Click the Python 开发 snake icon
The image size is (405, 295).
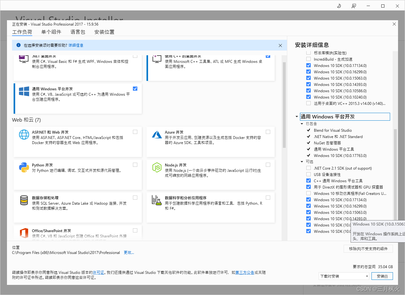pyautogui.click(x=24, y=167)
